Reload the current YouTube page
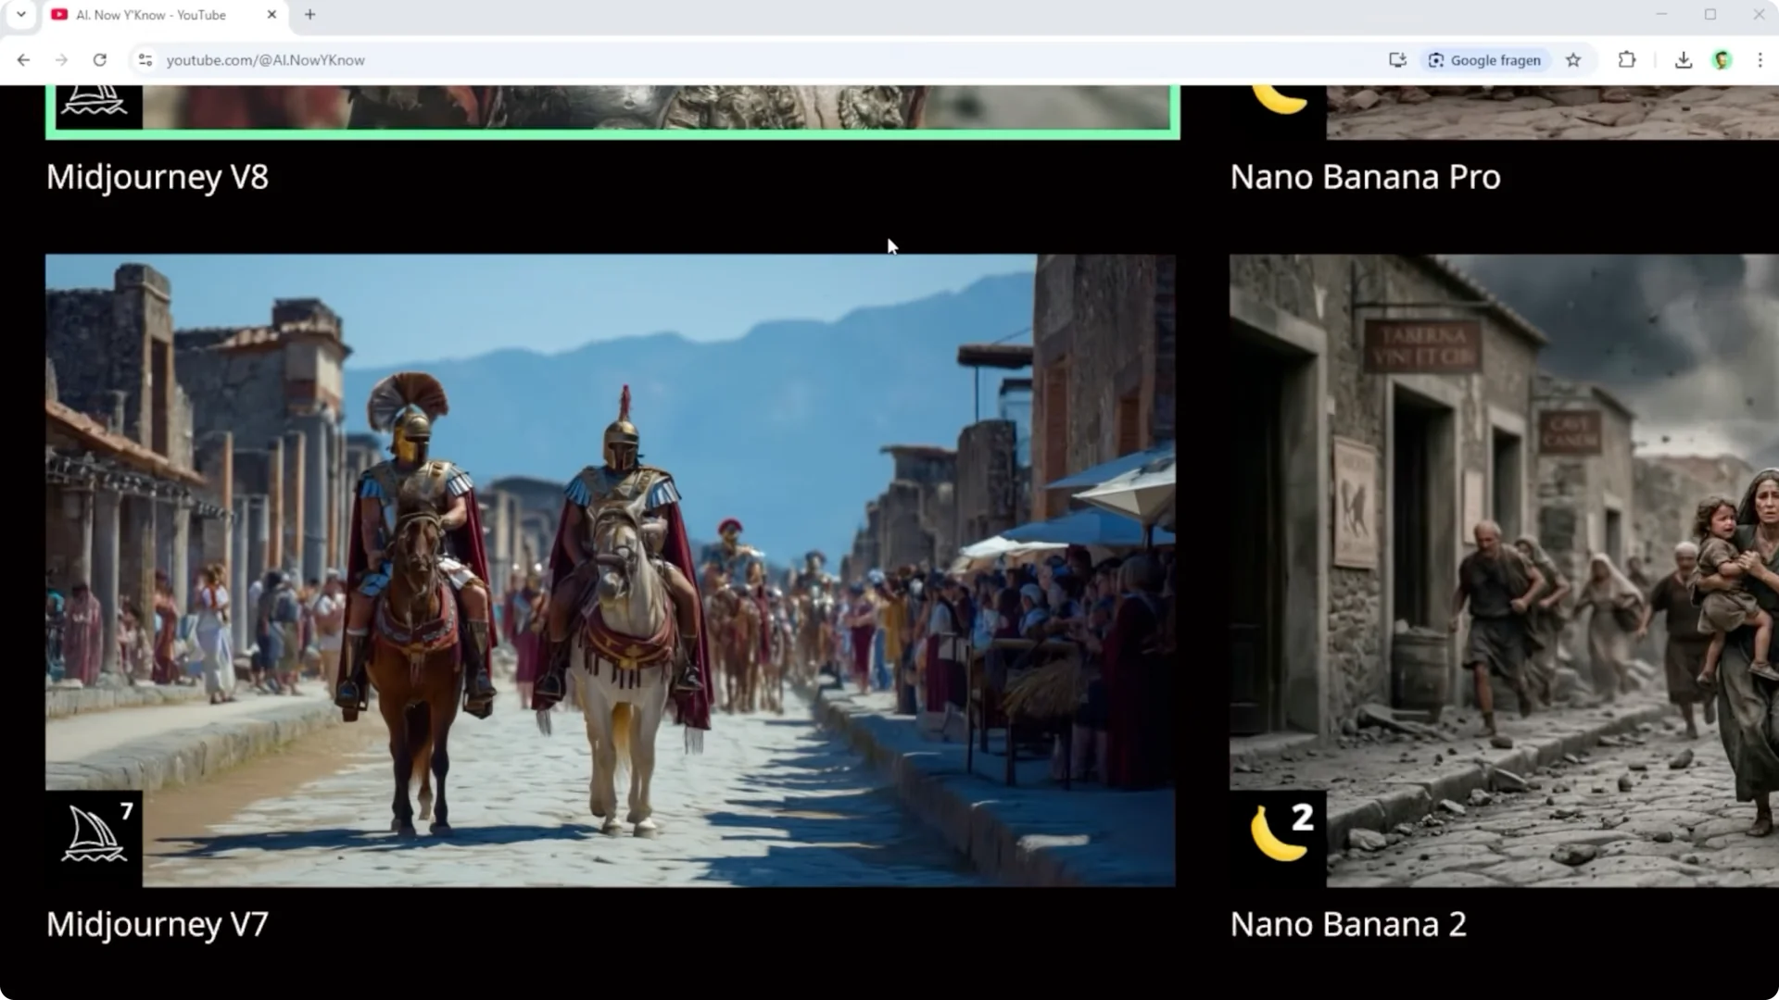Viewport: 1779px width, 1000px height. (x=100, y=60)
